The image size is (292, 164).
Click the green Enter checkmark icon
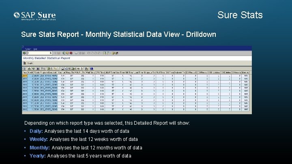click(x=24, y=53)
